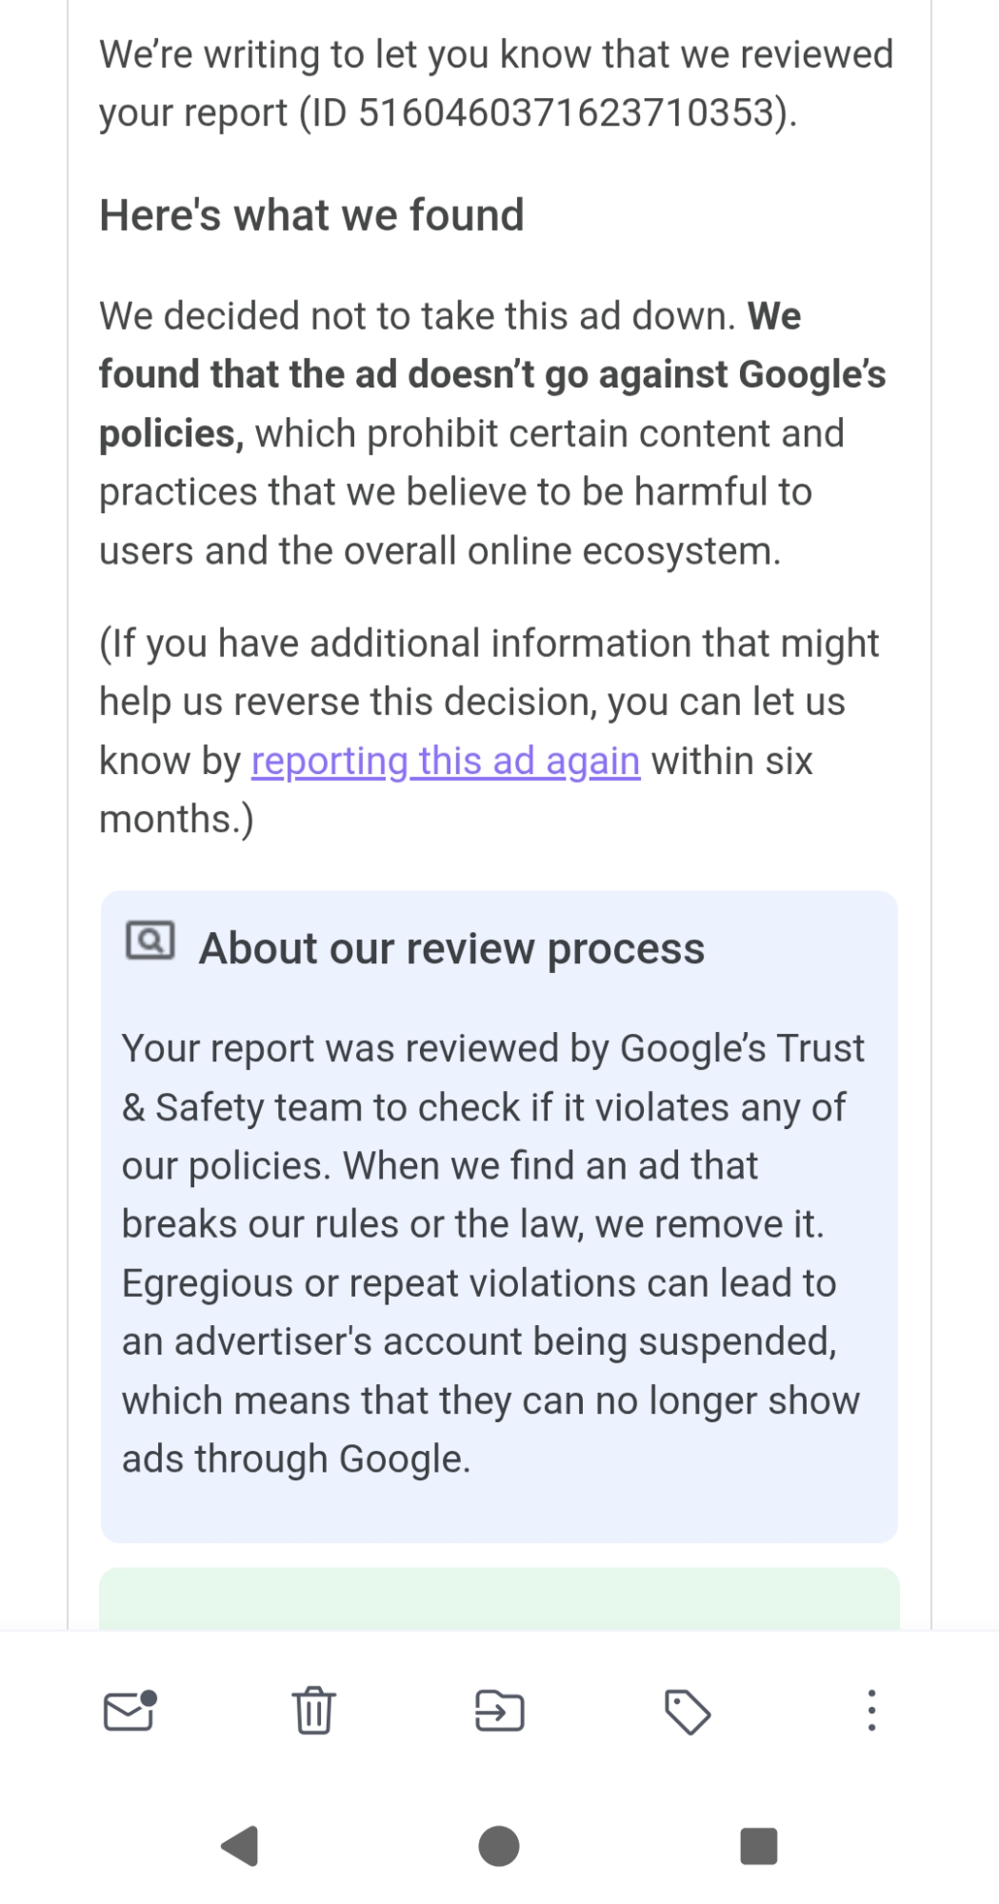Open recent apps with square button
Screen dimensions: 999x1904
coord(759,1847)
